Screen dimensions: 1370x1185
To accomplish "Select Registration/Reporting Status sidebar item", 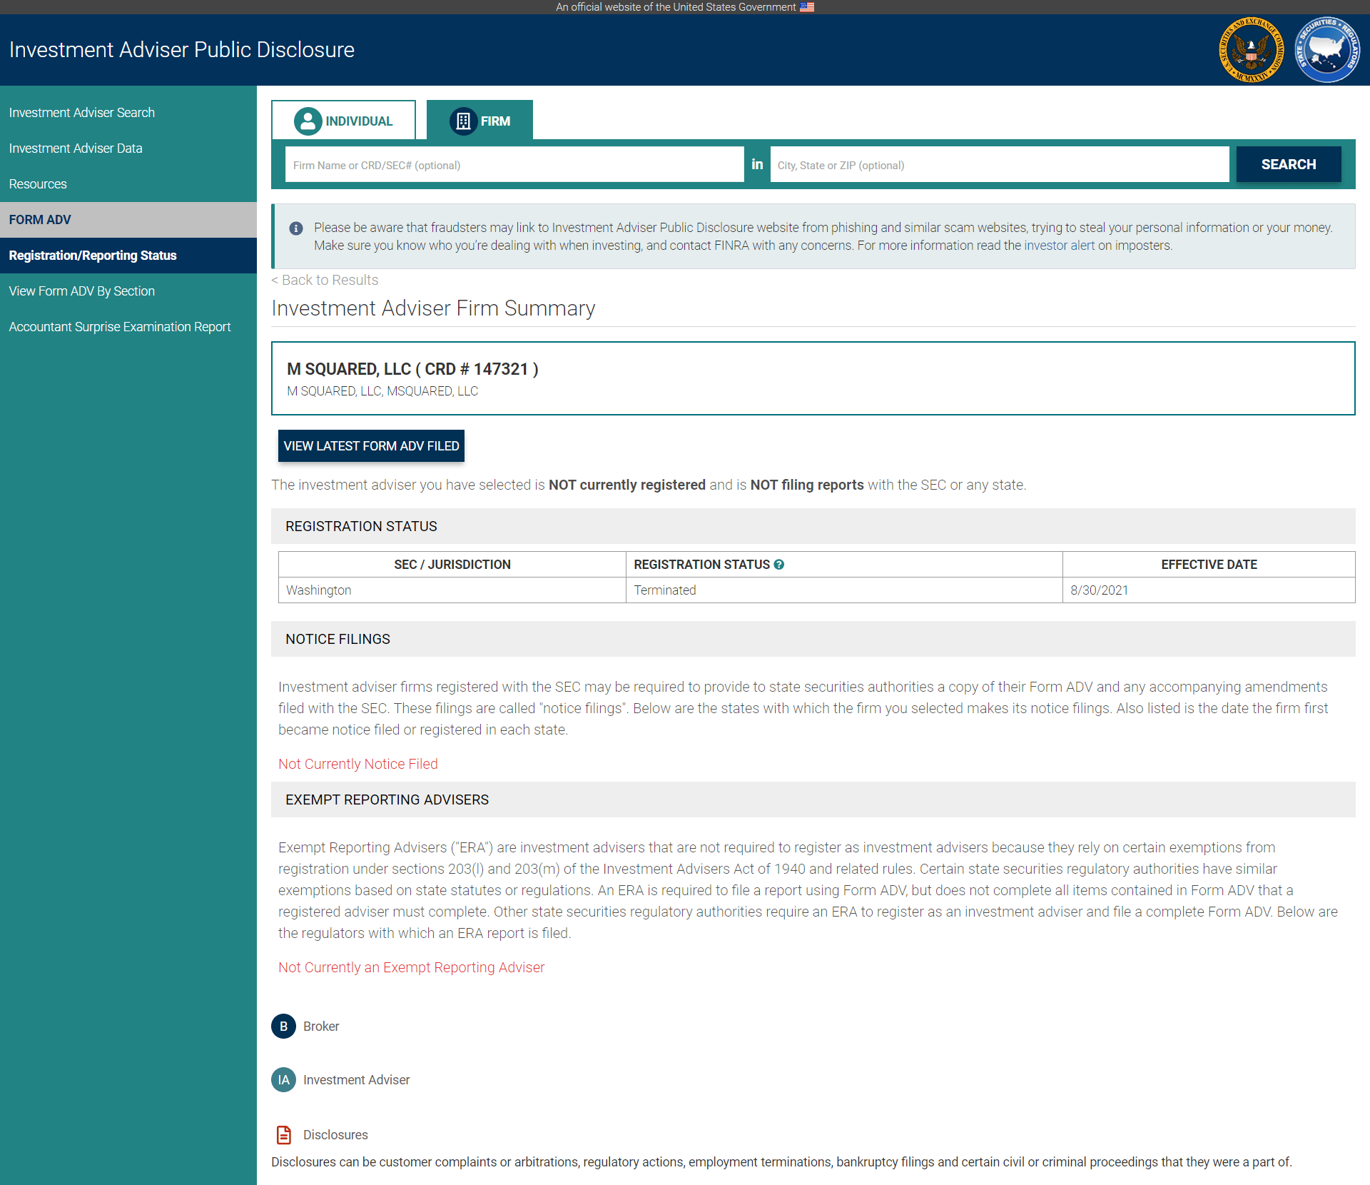I will [x=128, y=256].
